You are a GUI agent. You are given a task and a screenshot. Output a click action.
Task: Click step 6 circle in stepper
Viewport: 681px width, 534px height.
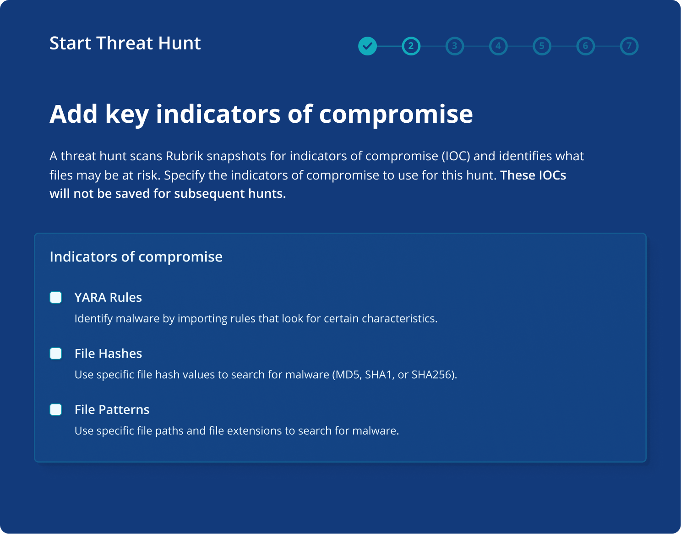(x=585, y=46)
